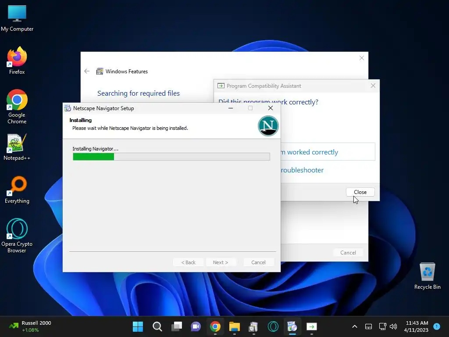Click Close in Program Compatibility Assistant
Screen dimensions: 449x337
(360, 192)
